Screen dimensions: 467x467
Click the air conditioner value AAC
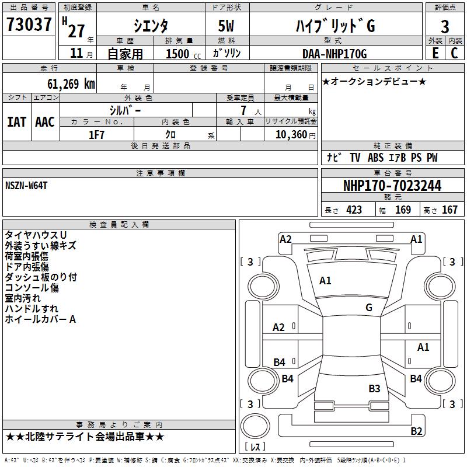[x=45, y=122]
